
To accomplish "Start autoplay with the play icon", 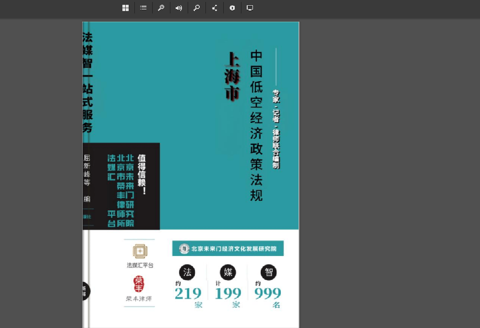I will (232, 8).
